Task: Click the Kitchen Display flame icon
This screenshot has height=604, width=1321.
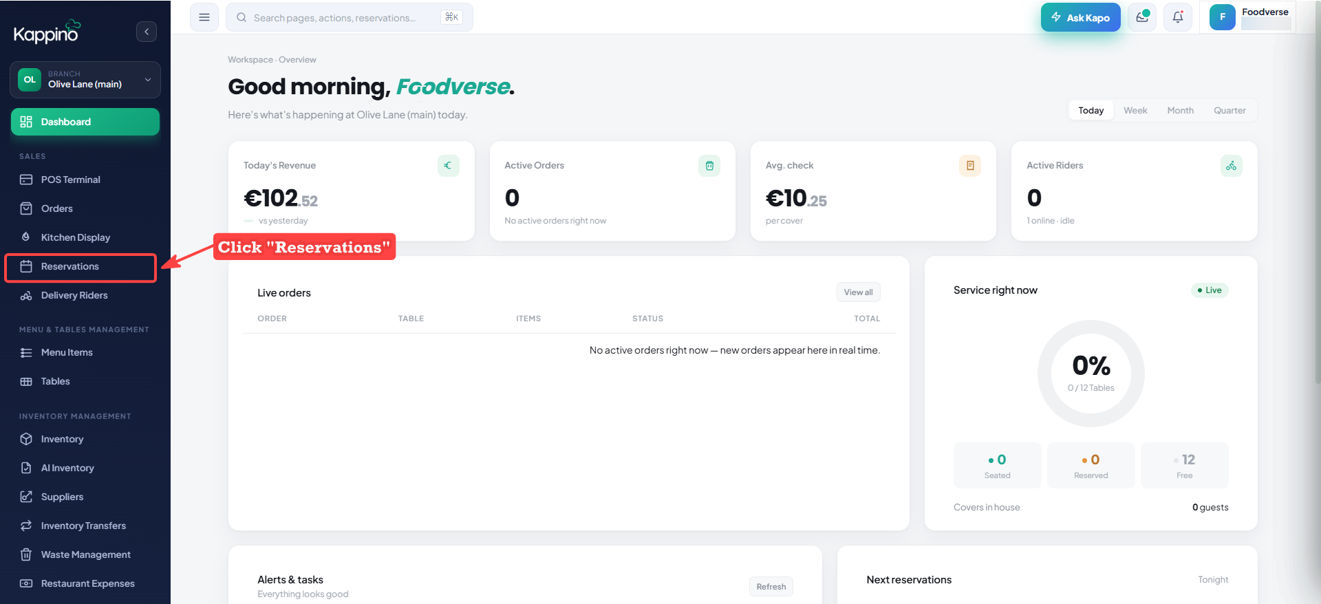Action: point(26,237)
